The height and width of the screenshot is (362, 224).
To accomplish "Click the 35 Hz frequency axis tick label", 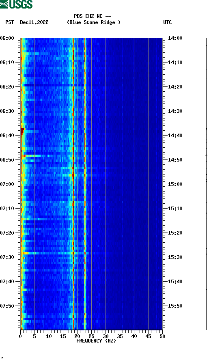I will (120, 336).
